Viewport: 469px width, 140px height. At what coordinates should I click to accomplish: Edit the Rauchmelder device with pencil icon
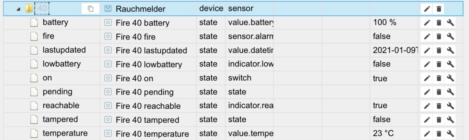click(x=427, y=9)
